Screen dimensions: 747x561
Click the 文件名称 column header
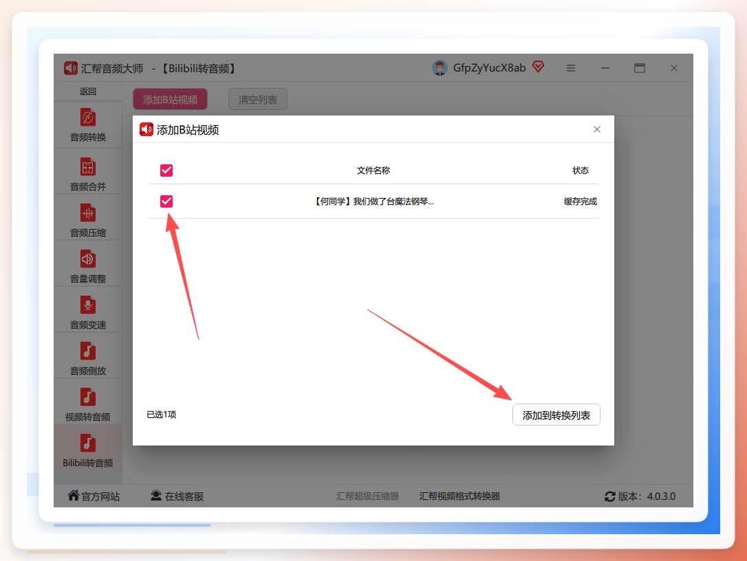pos(373,170)
